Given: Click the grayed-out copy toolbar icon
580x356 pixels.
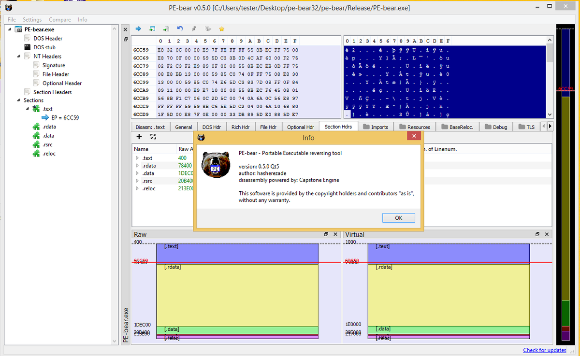Looking at the screenshot, I should pos(208,28).
